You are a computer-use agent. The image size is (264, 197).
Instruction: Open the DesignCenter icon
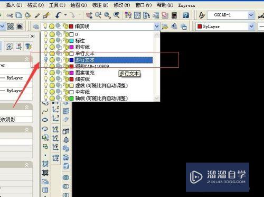tap(137, 15)
